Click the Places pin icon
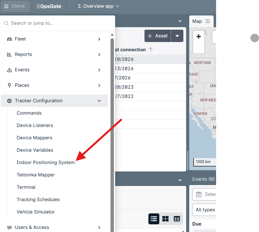The width and height of the screenshot is (259, 232). coord(9,85)
